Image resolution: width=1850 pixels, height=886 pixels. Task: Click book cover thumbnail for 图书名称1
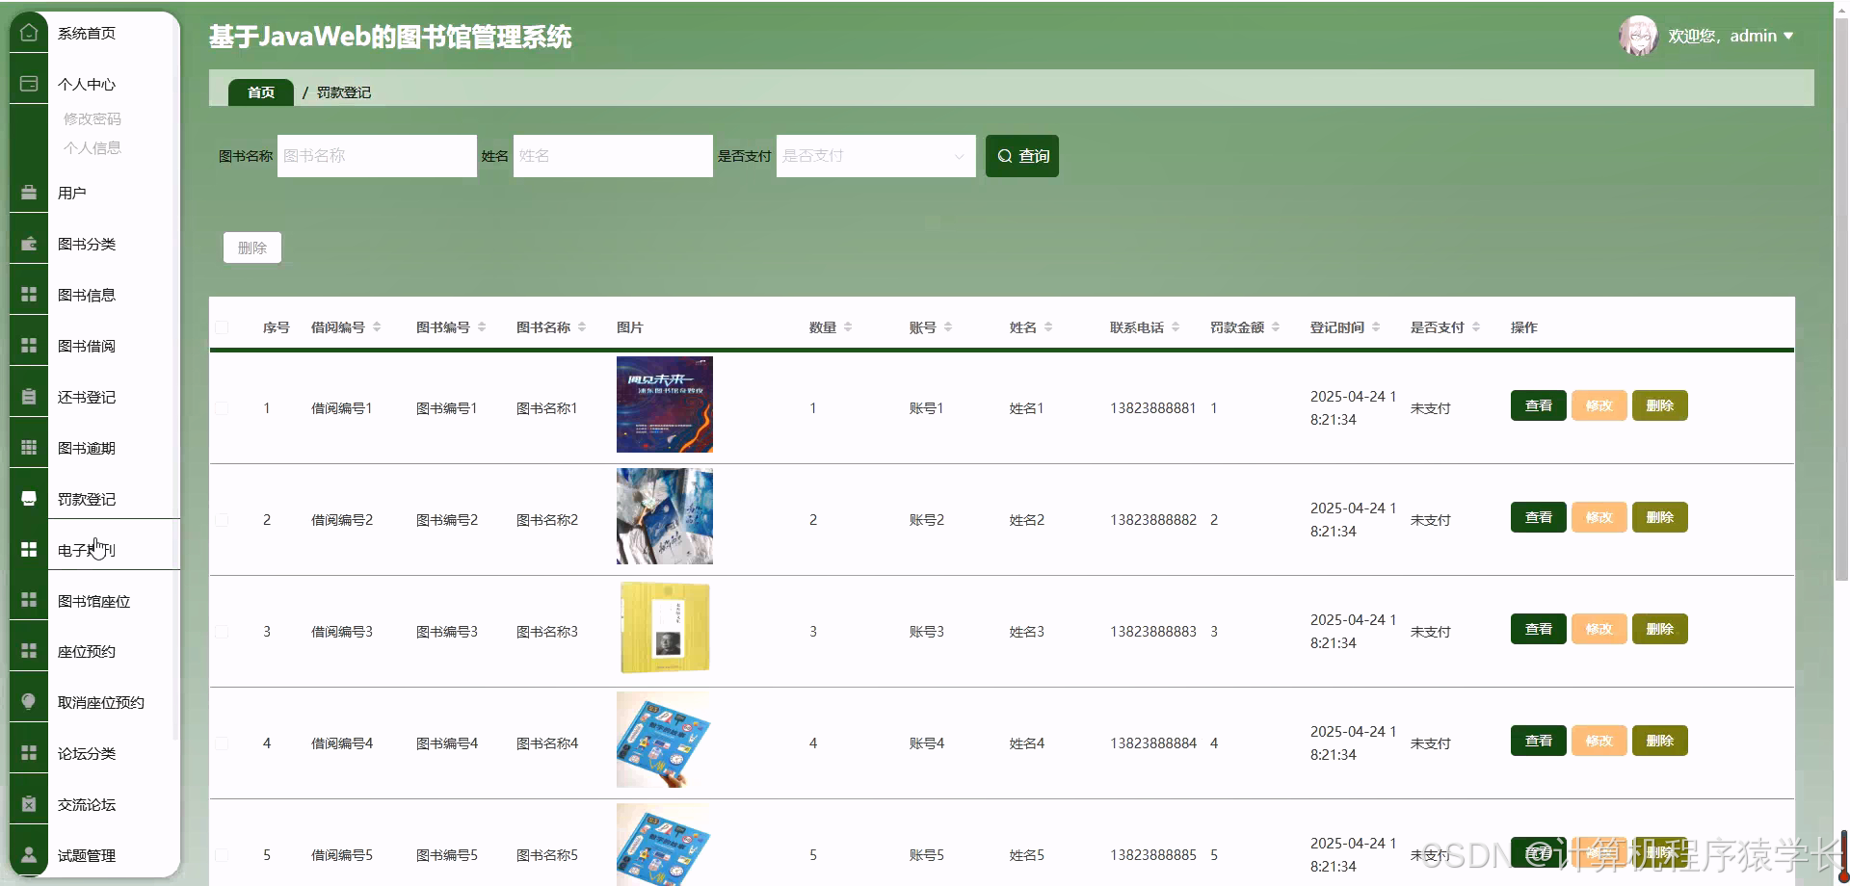(665, 404)
